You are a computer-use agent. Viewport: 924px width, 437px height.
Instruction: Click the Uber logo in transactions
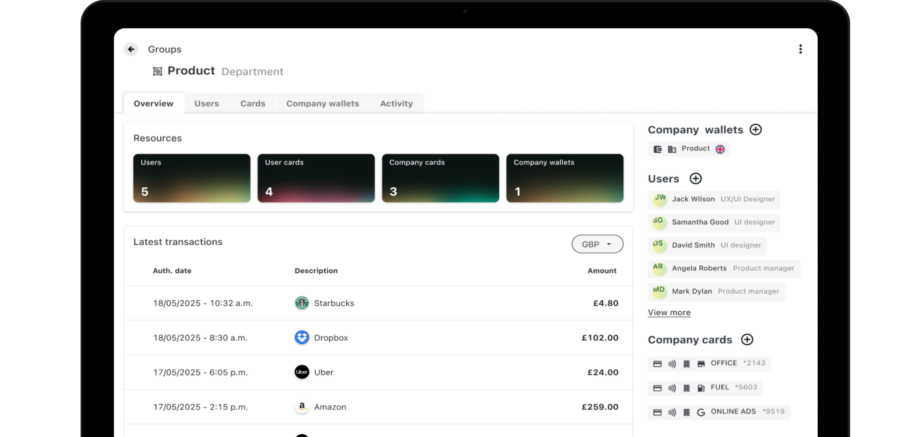302,372
